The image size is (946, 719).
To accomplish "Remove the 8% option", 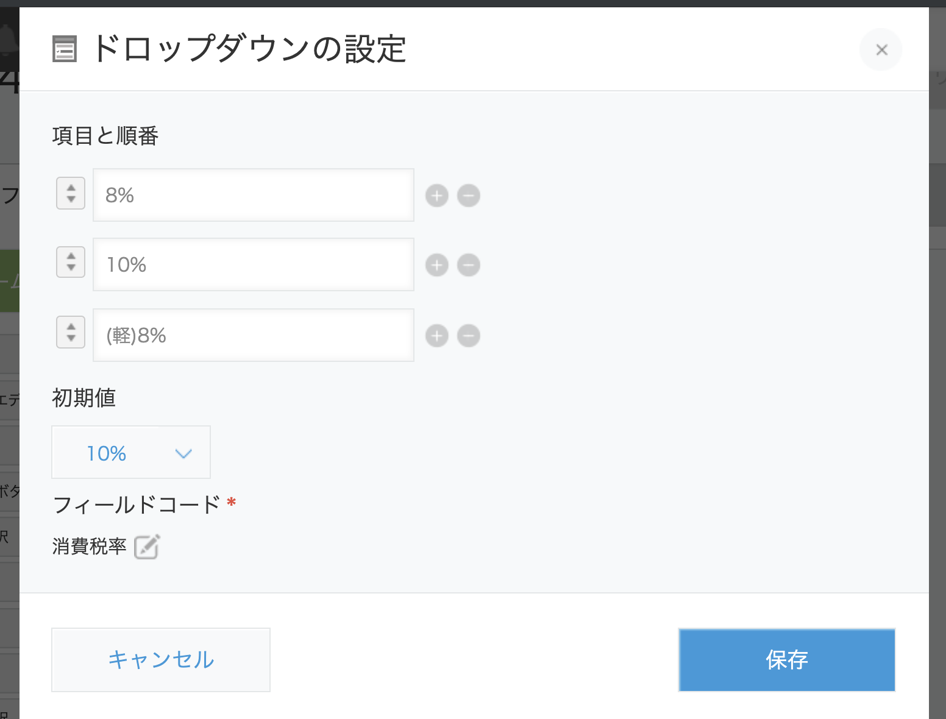I will point(468,196).
